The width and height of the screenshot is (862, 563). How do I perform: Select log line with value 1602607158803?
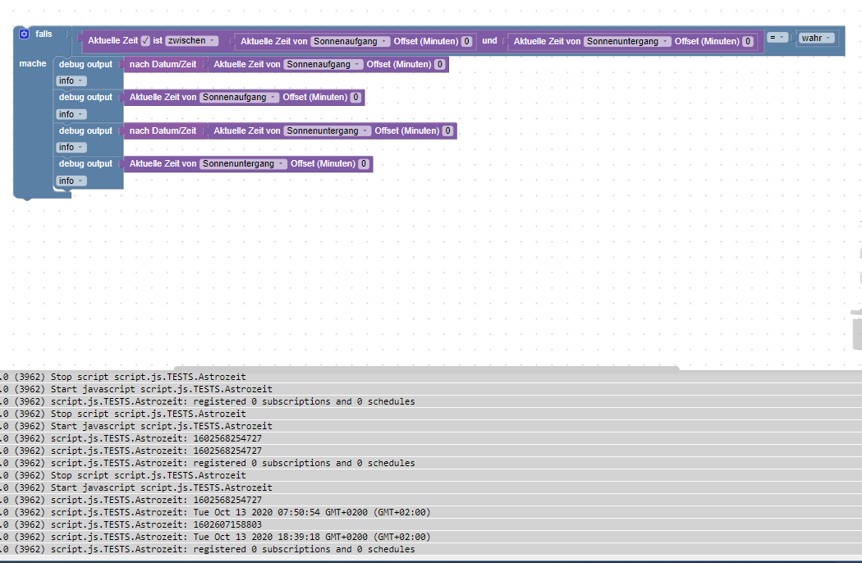pyautogui.click(x=431, y=524)
